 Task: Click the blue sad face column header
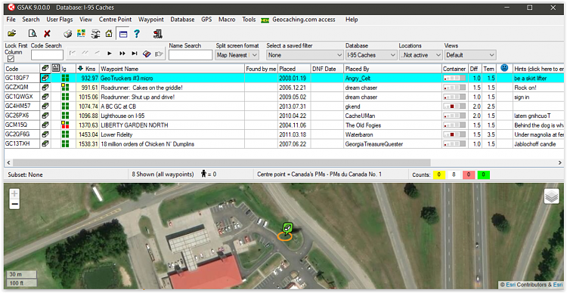coord(504,68)
